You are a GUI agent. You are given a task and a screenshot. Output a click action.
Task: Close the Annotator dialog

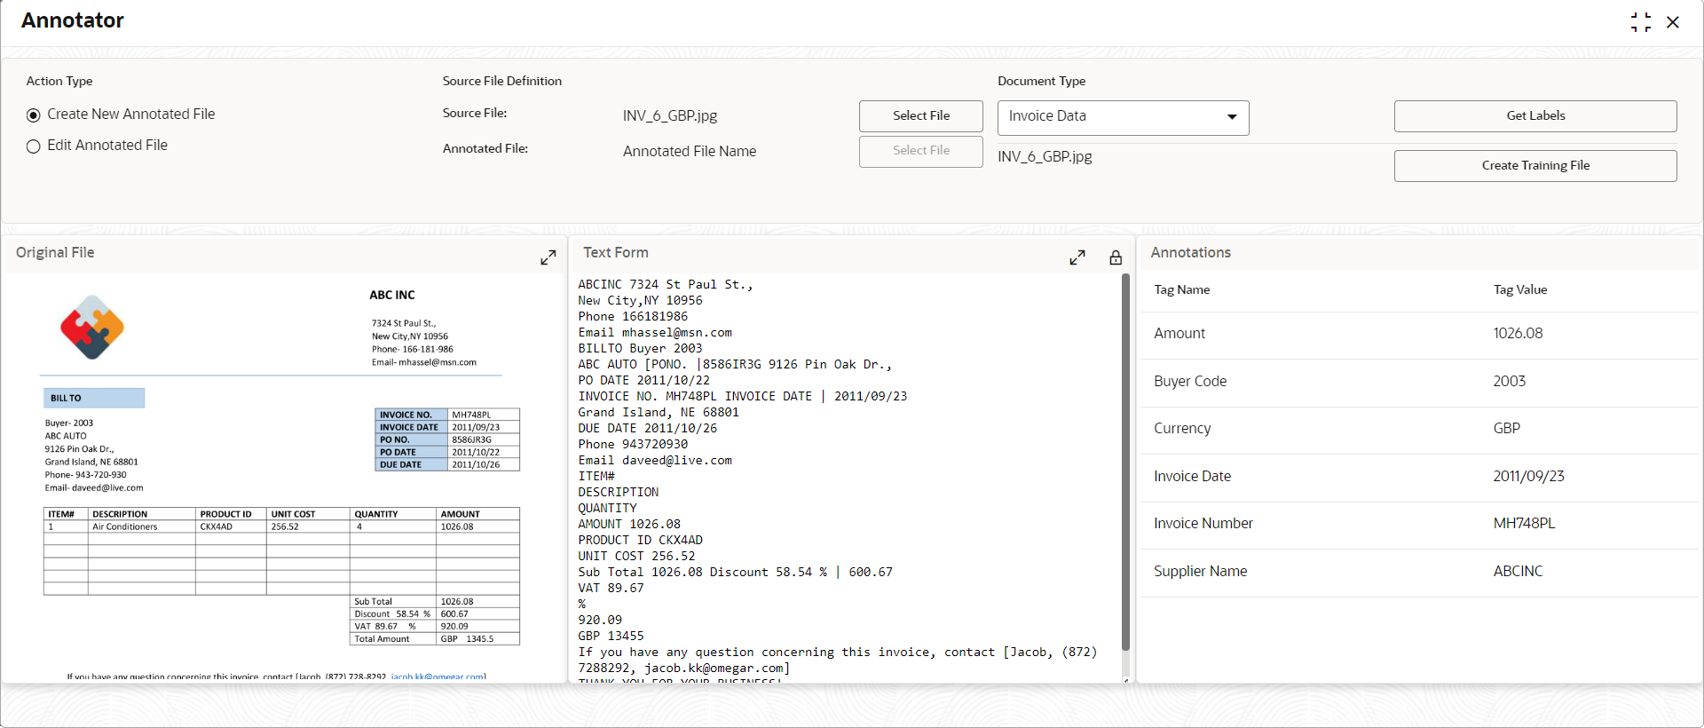pyautogui.click(x=1673, y=22)
